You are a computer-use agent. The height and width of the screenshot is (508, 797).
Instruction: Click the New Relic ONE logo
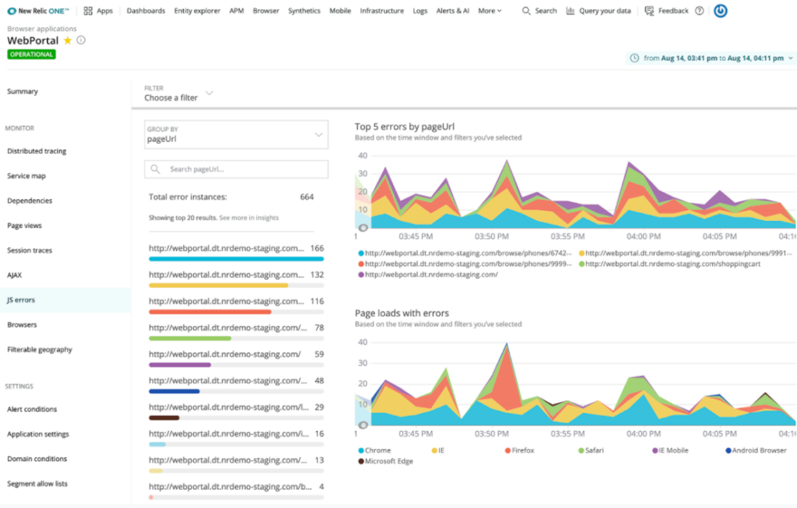[x=38, y=11]
